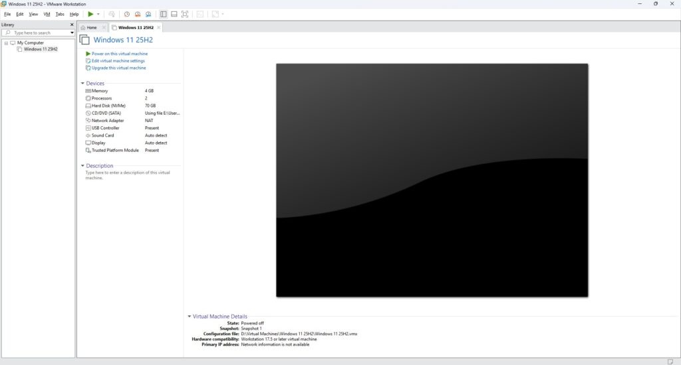Click the Hard Disk (NVMe) device icon

click(x=88, y=106)
